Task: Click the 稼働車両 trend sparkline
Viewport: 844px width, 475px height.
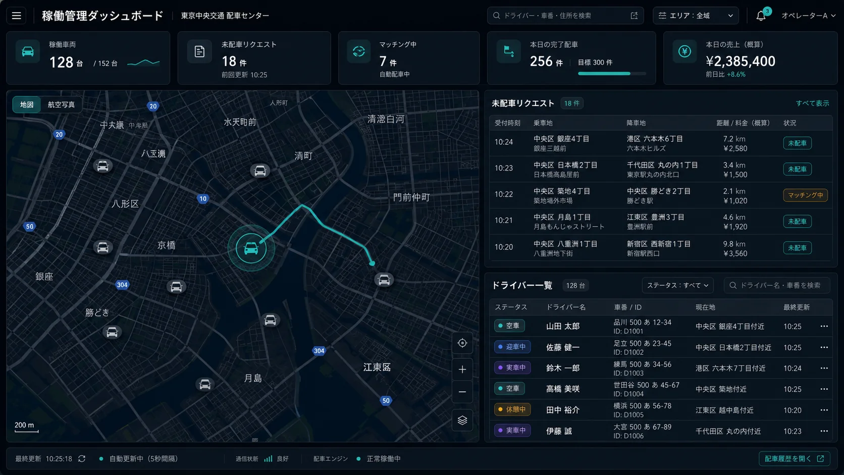Action: (x=143, y=63)
